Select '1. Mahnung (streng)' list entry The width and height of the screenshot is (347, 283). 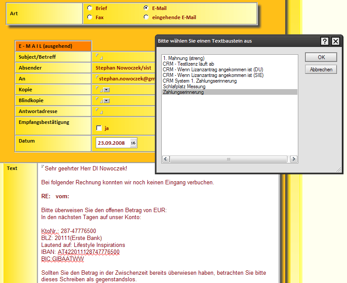click(x=184, y=58)
